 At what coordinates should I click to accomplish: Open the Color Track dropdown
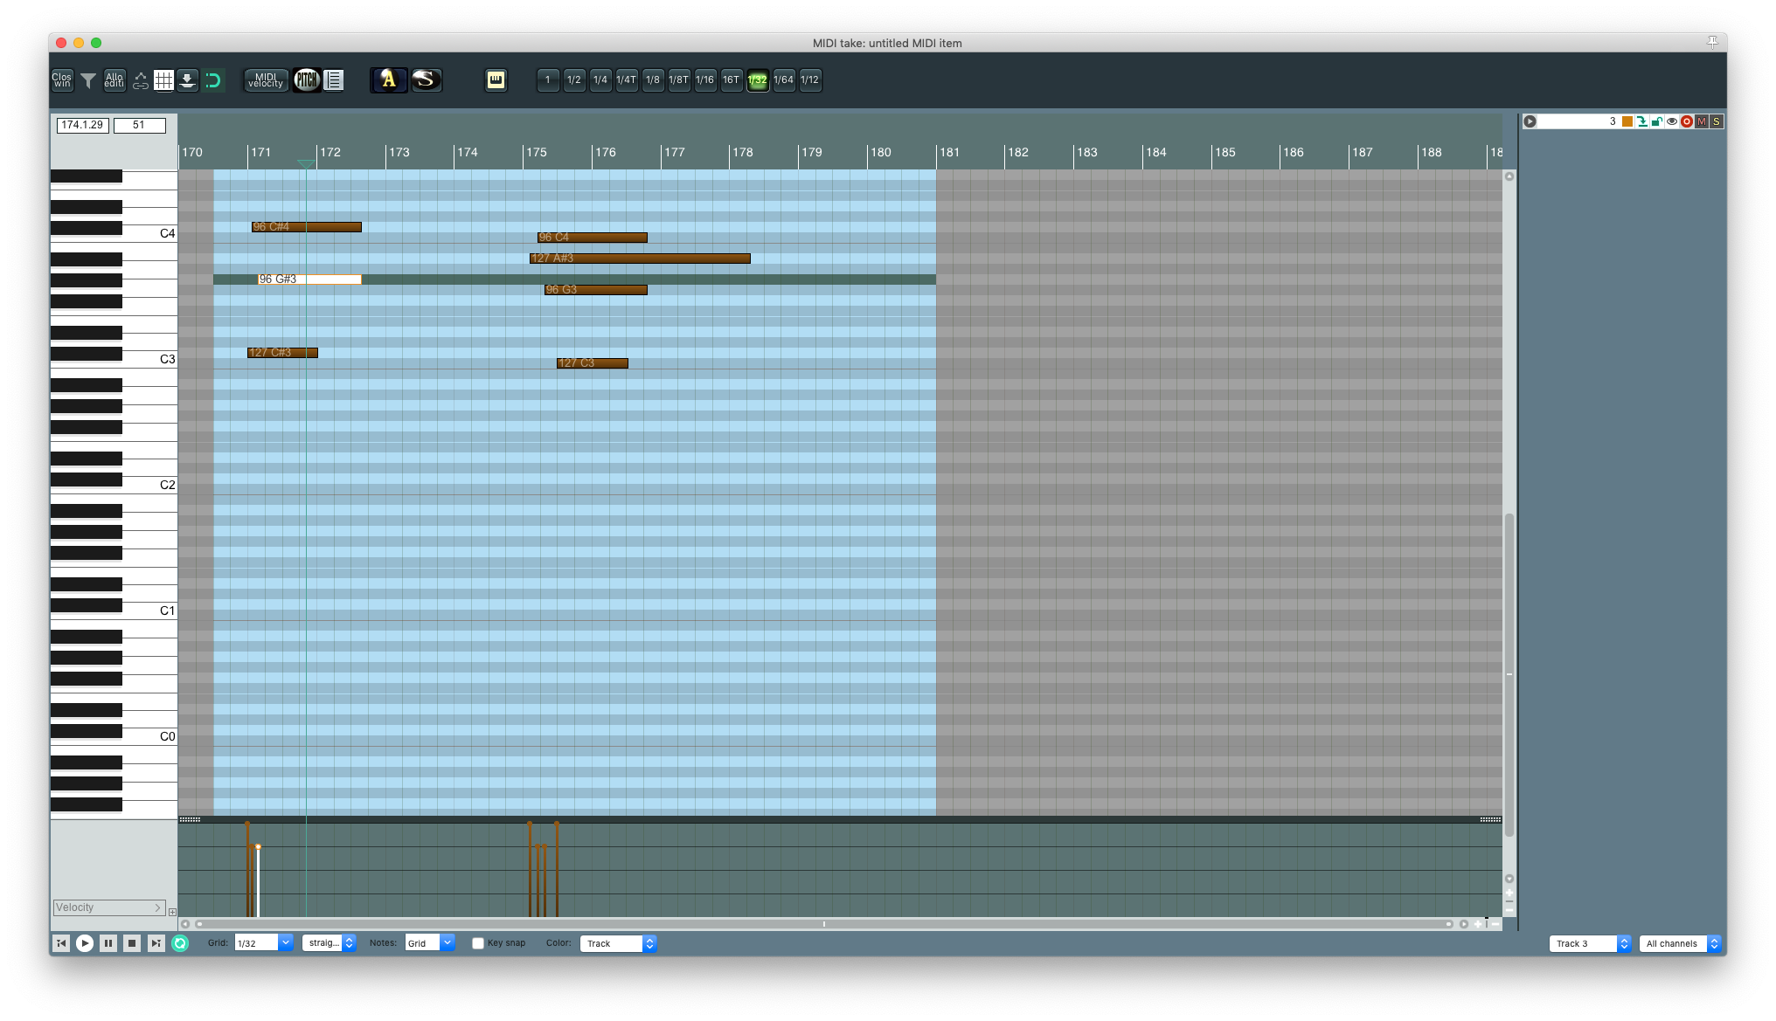[x=617, y=943]
